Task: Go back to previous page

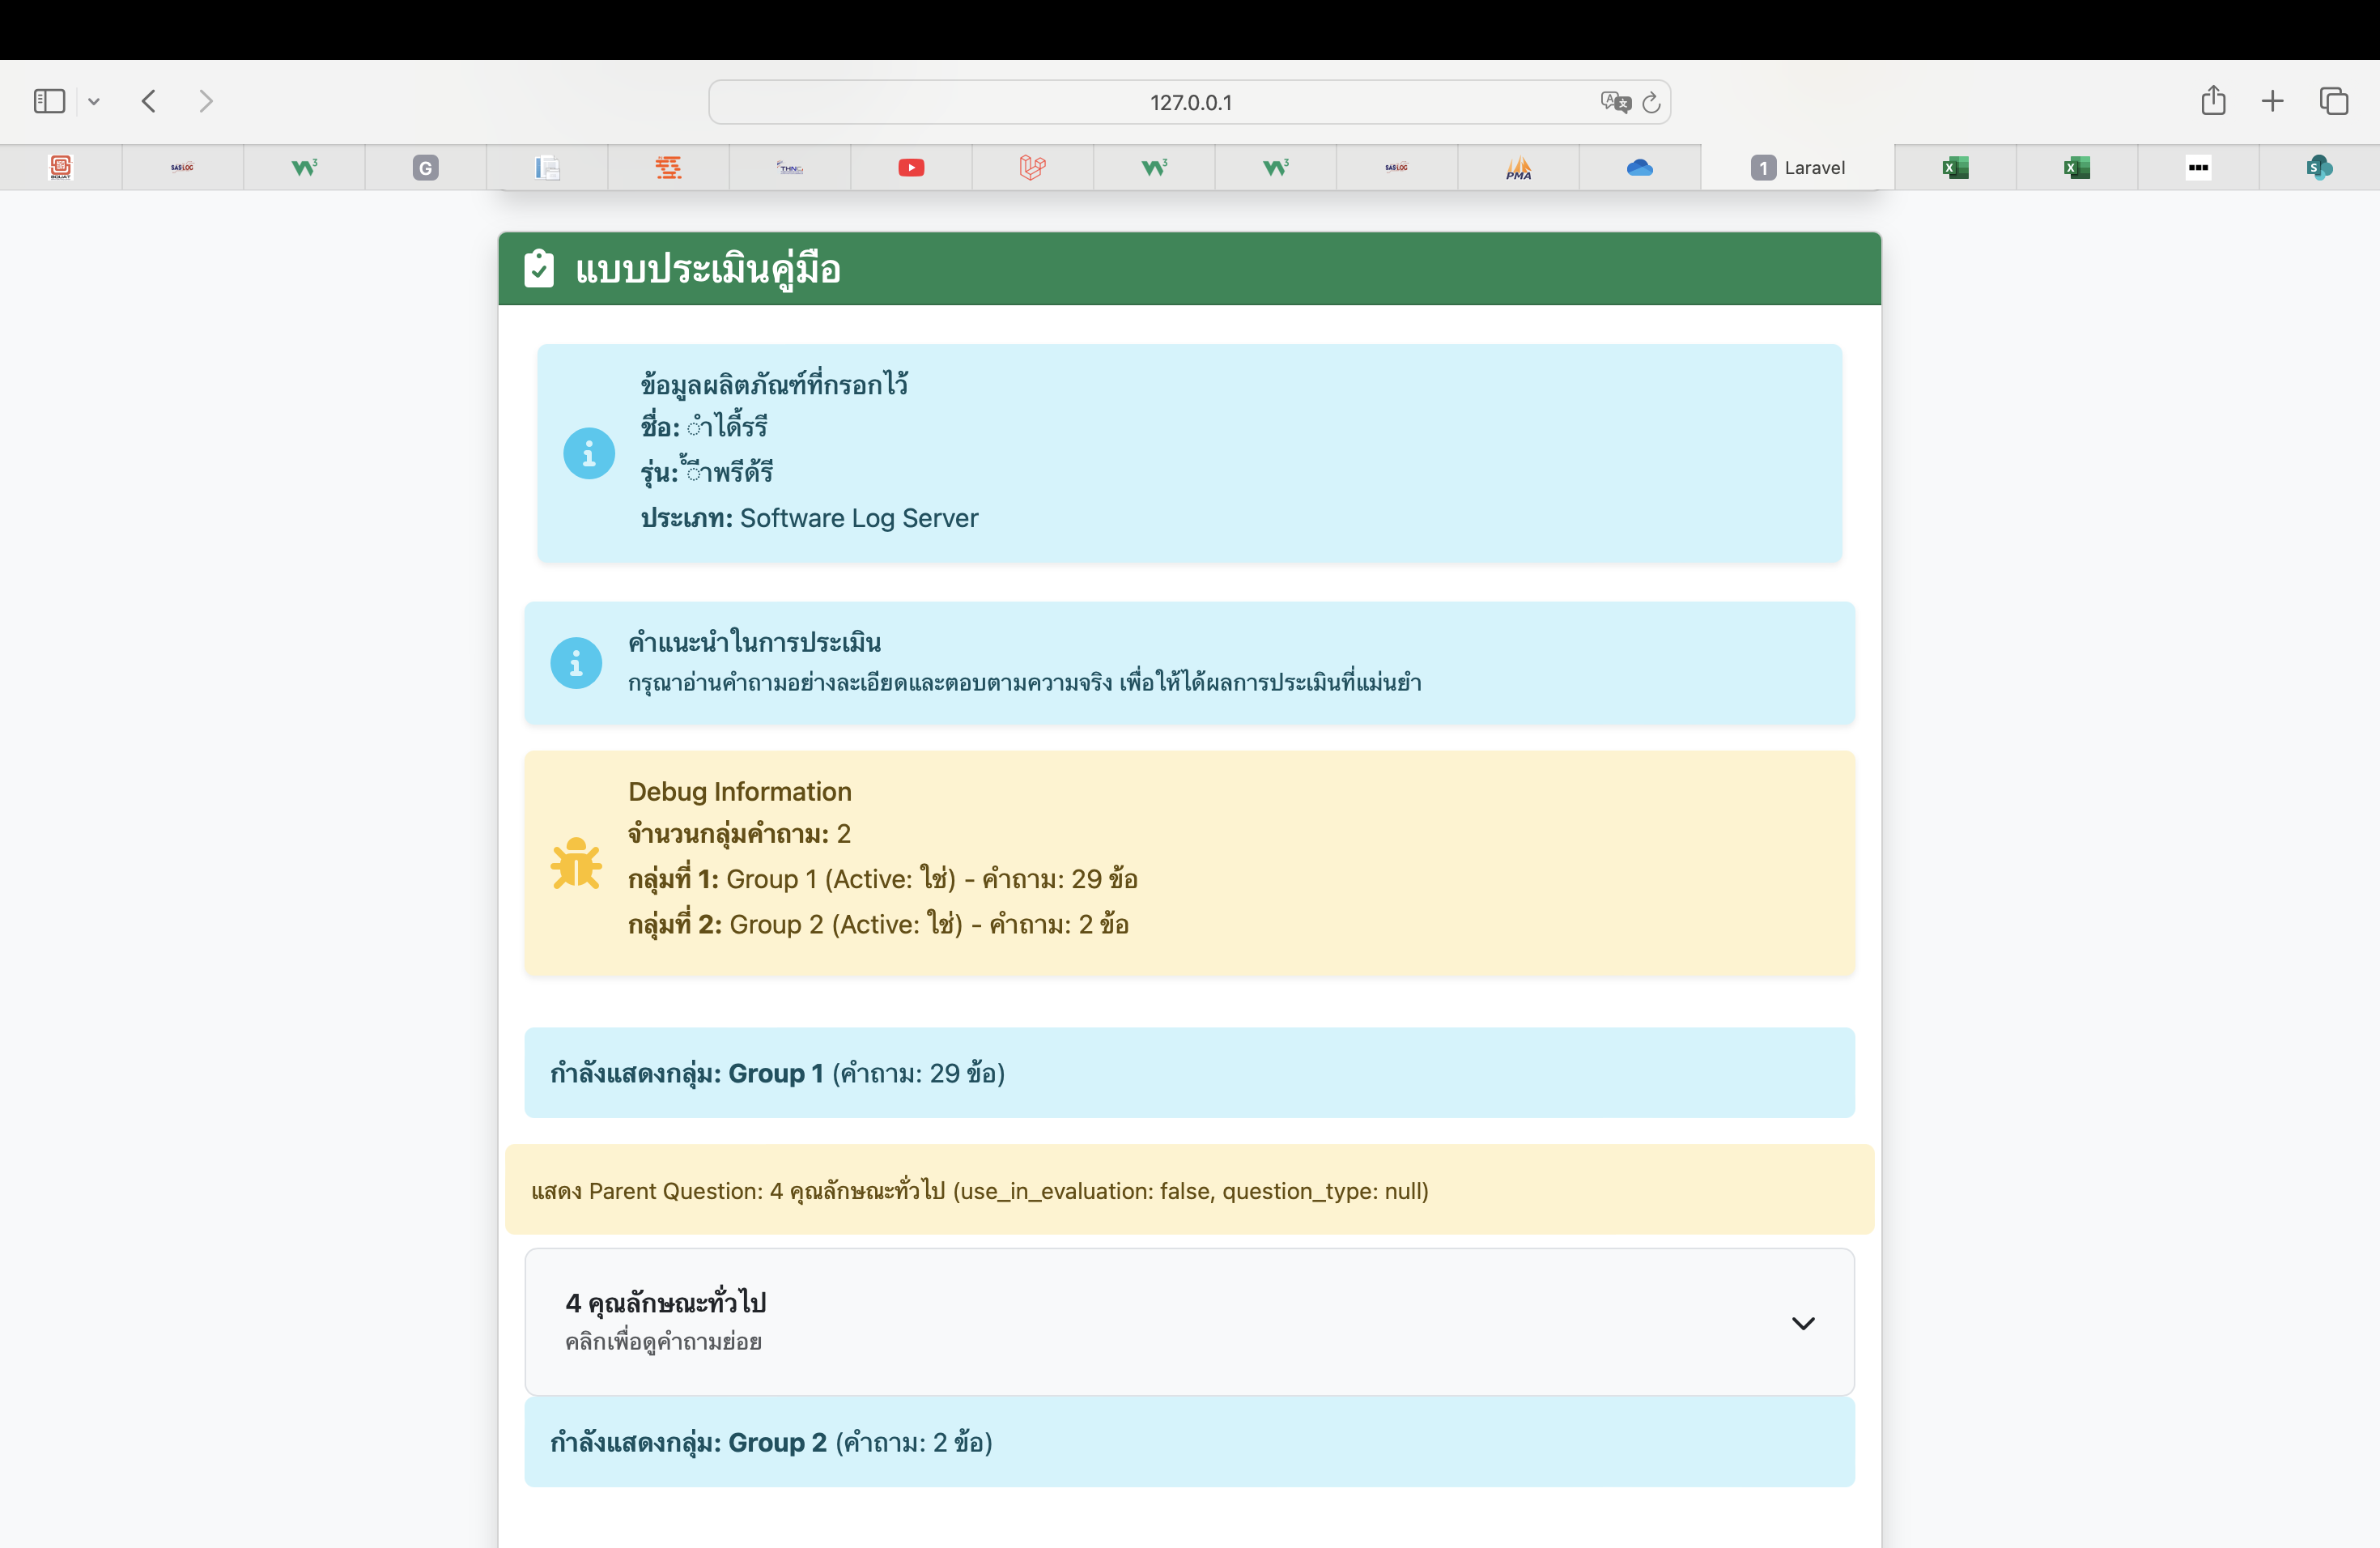Action: [x=149, y=101]
